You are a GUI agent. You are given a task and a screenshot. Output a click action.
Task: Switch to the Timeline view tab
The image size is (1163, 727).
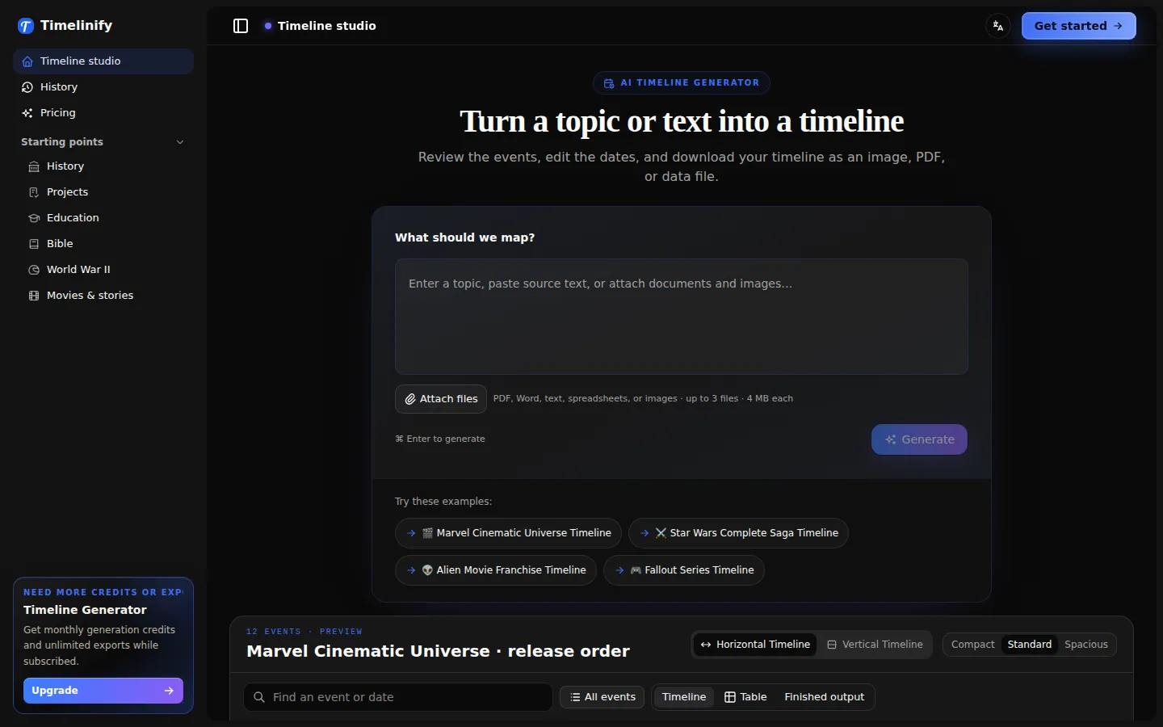click(x=684, y=697)
